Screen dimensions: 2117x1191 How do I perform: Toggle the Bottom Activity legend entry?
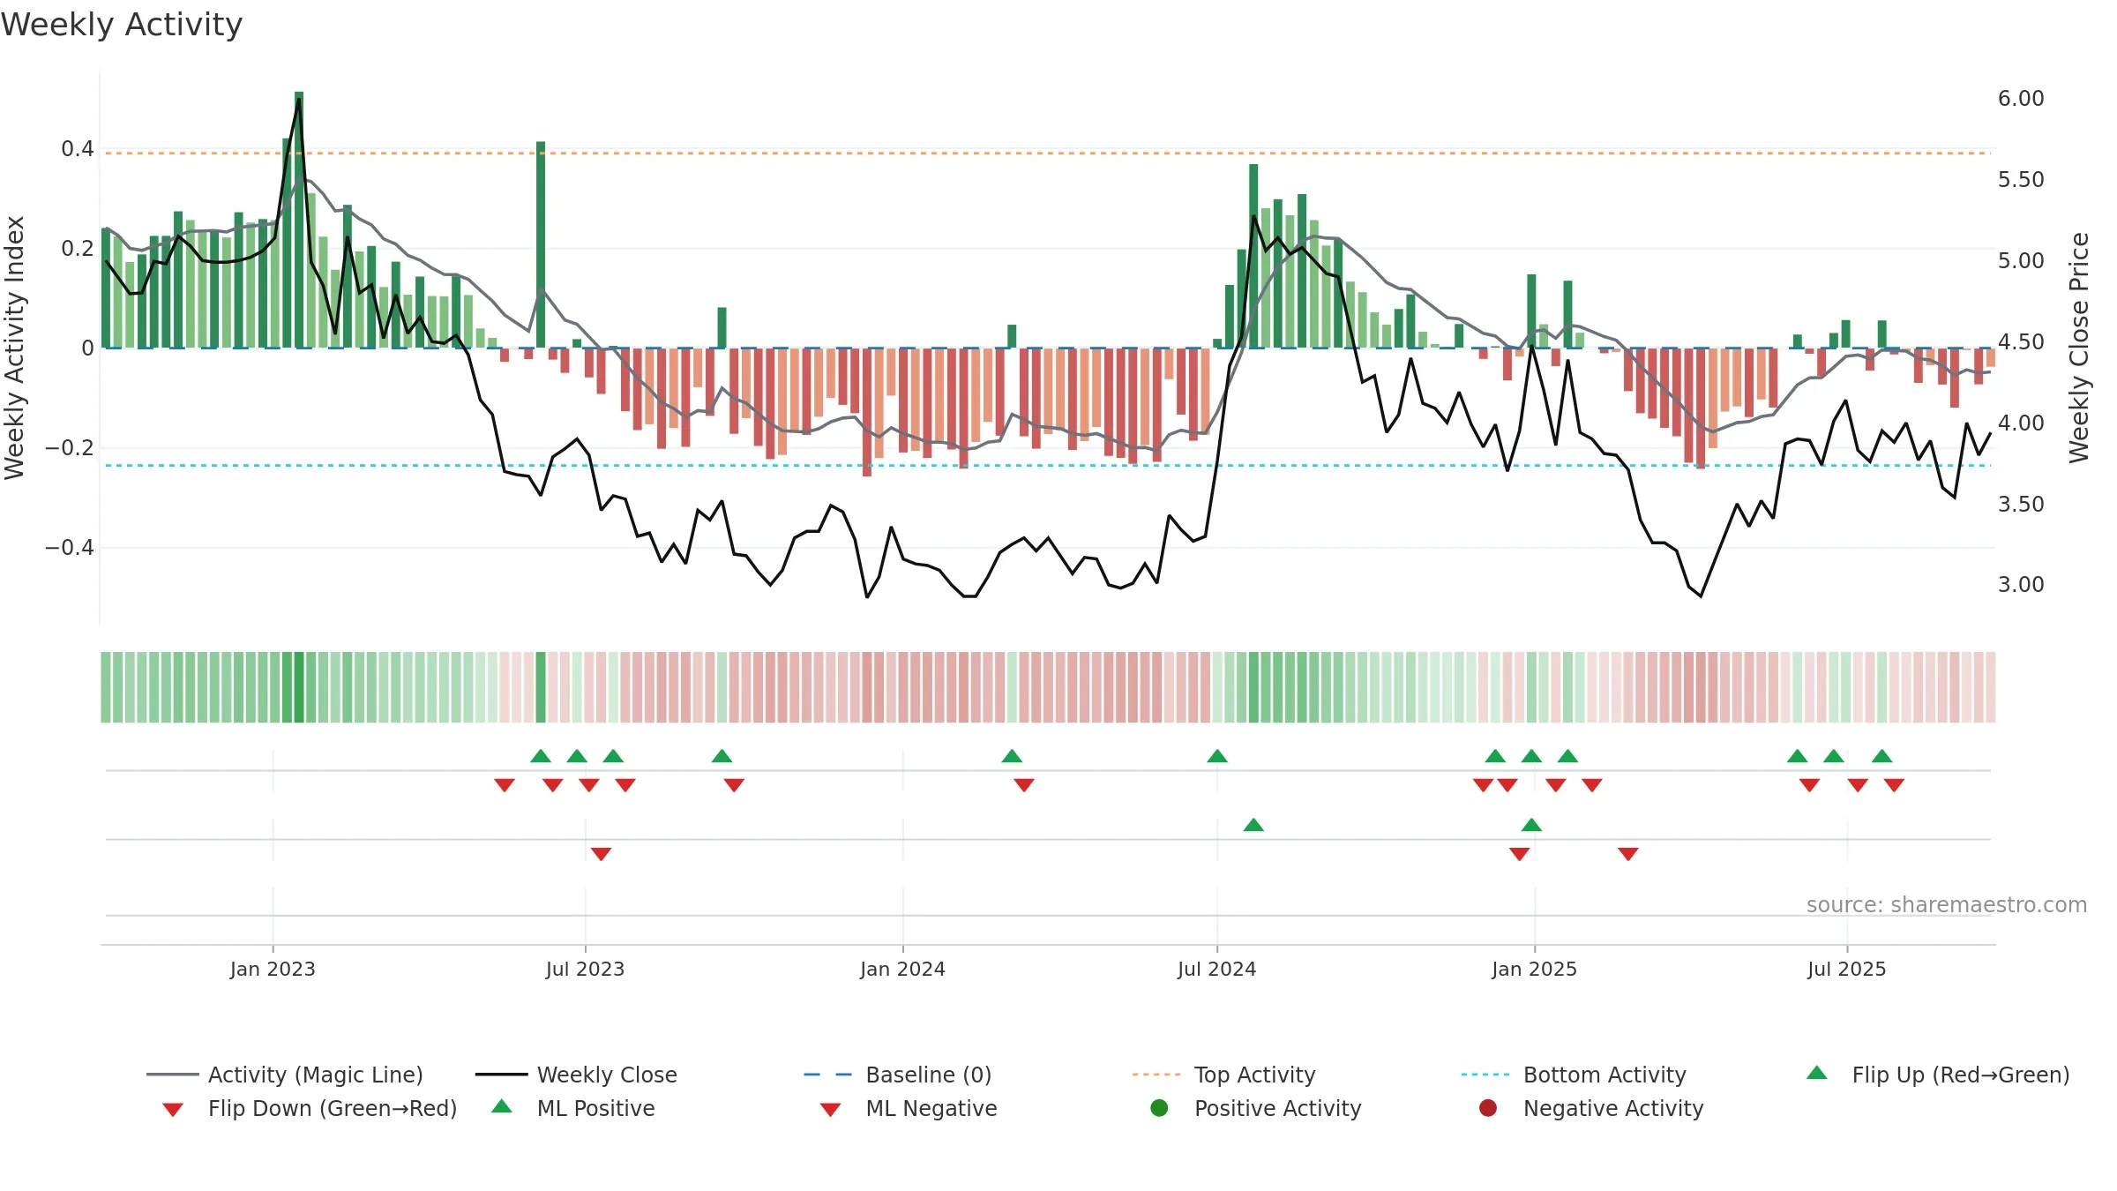[1574, 1075]
